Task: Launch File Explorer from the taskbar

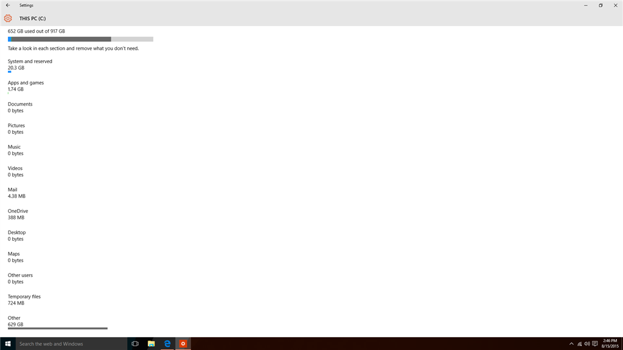Action: 151,344
